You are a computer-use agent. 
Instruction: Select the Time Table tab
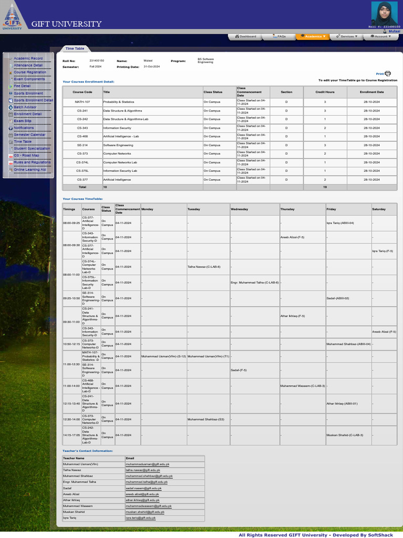tap(75, 49)
